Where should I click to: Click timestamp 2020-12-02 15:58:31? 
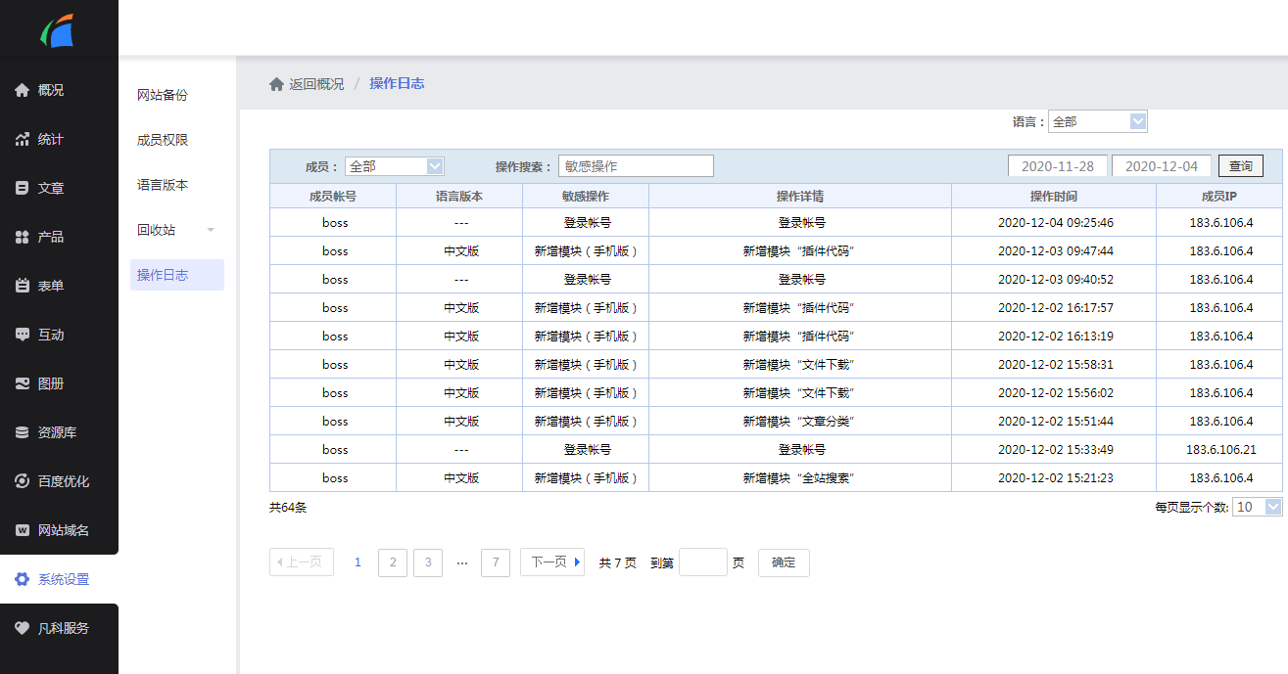pos(1056,365)
